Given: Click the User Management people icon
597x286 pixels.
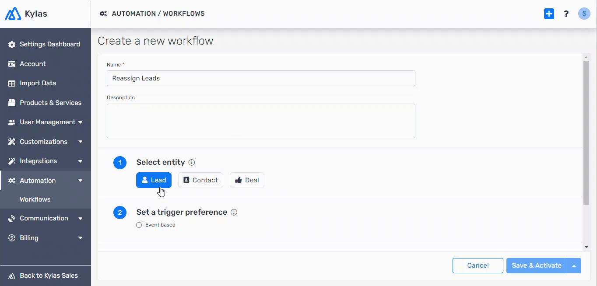Looking at the screenshot, I should [12, 122].
